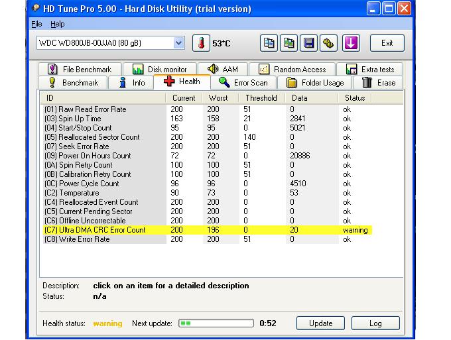Viewport: 451px width, 340px height.
Task: Select the Start/Stop Count row
Action: click(208, 128)
